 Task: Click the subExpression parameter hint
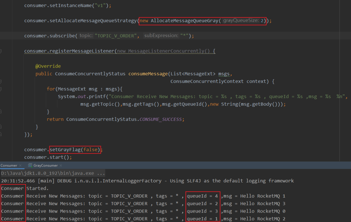click(161, 36)
